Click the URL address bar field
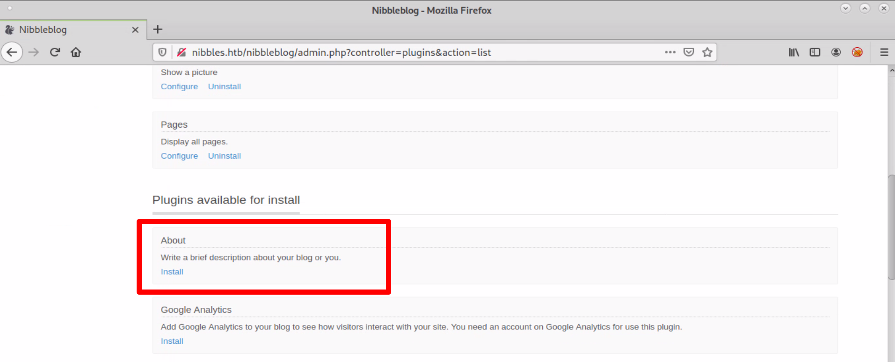The image size is (895, 362). 421,52
